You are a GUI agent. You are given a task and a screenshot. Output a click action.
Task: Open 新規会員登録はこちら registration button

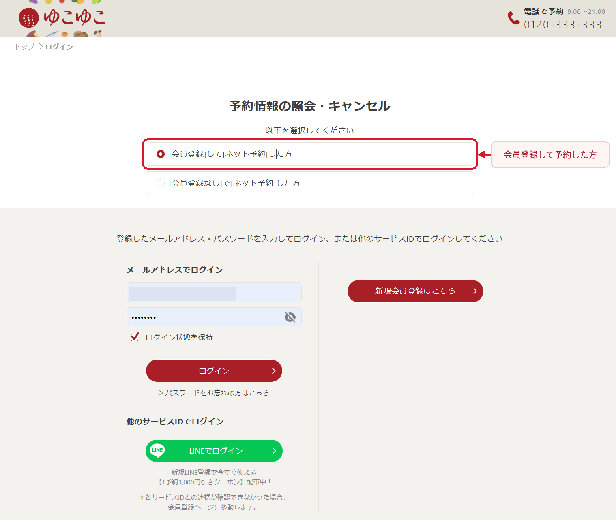point(415,291)
